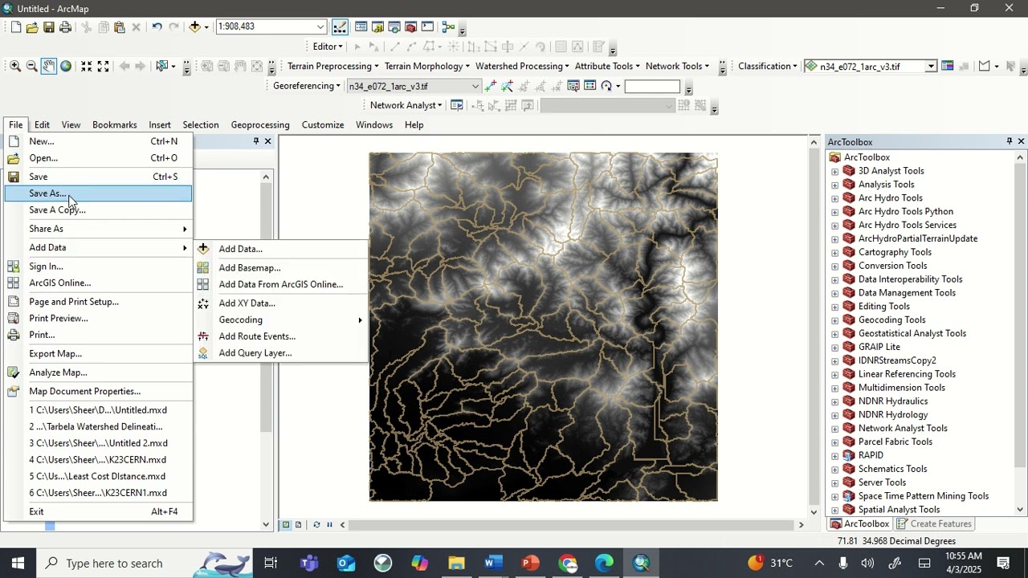Click the Print icon in standard toolbar
This screenshot has width=1028, height=578.
66,26
